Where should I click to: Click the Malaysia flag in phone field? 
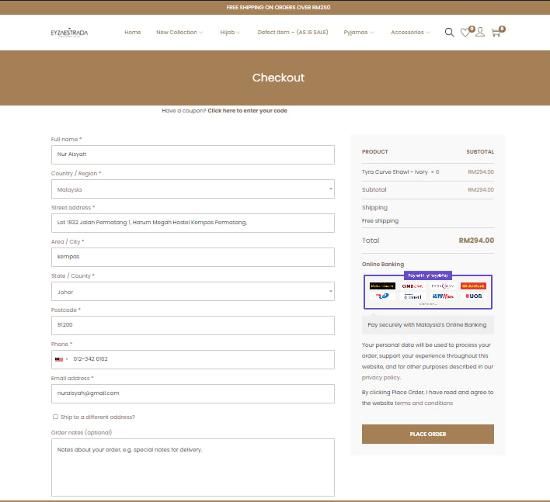pos(59,359)
